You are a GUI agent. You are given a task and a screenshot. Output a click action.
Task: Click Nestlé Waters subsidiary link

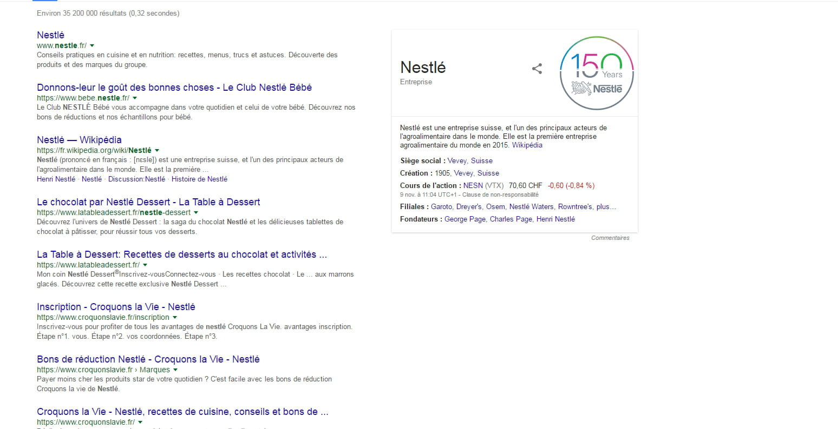[532, 207]
